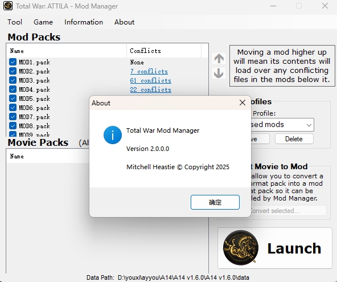Viewport: 337px width, 282px height.
Task: Select the MOD1.pack row name
Action: click(x=34, y=62)
